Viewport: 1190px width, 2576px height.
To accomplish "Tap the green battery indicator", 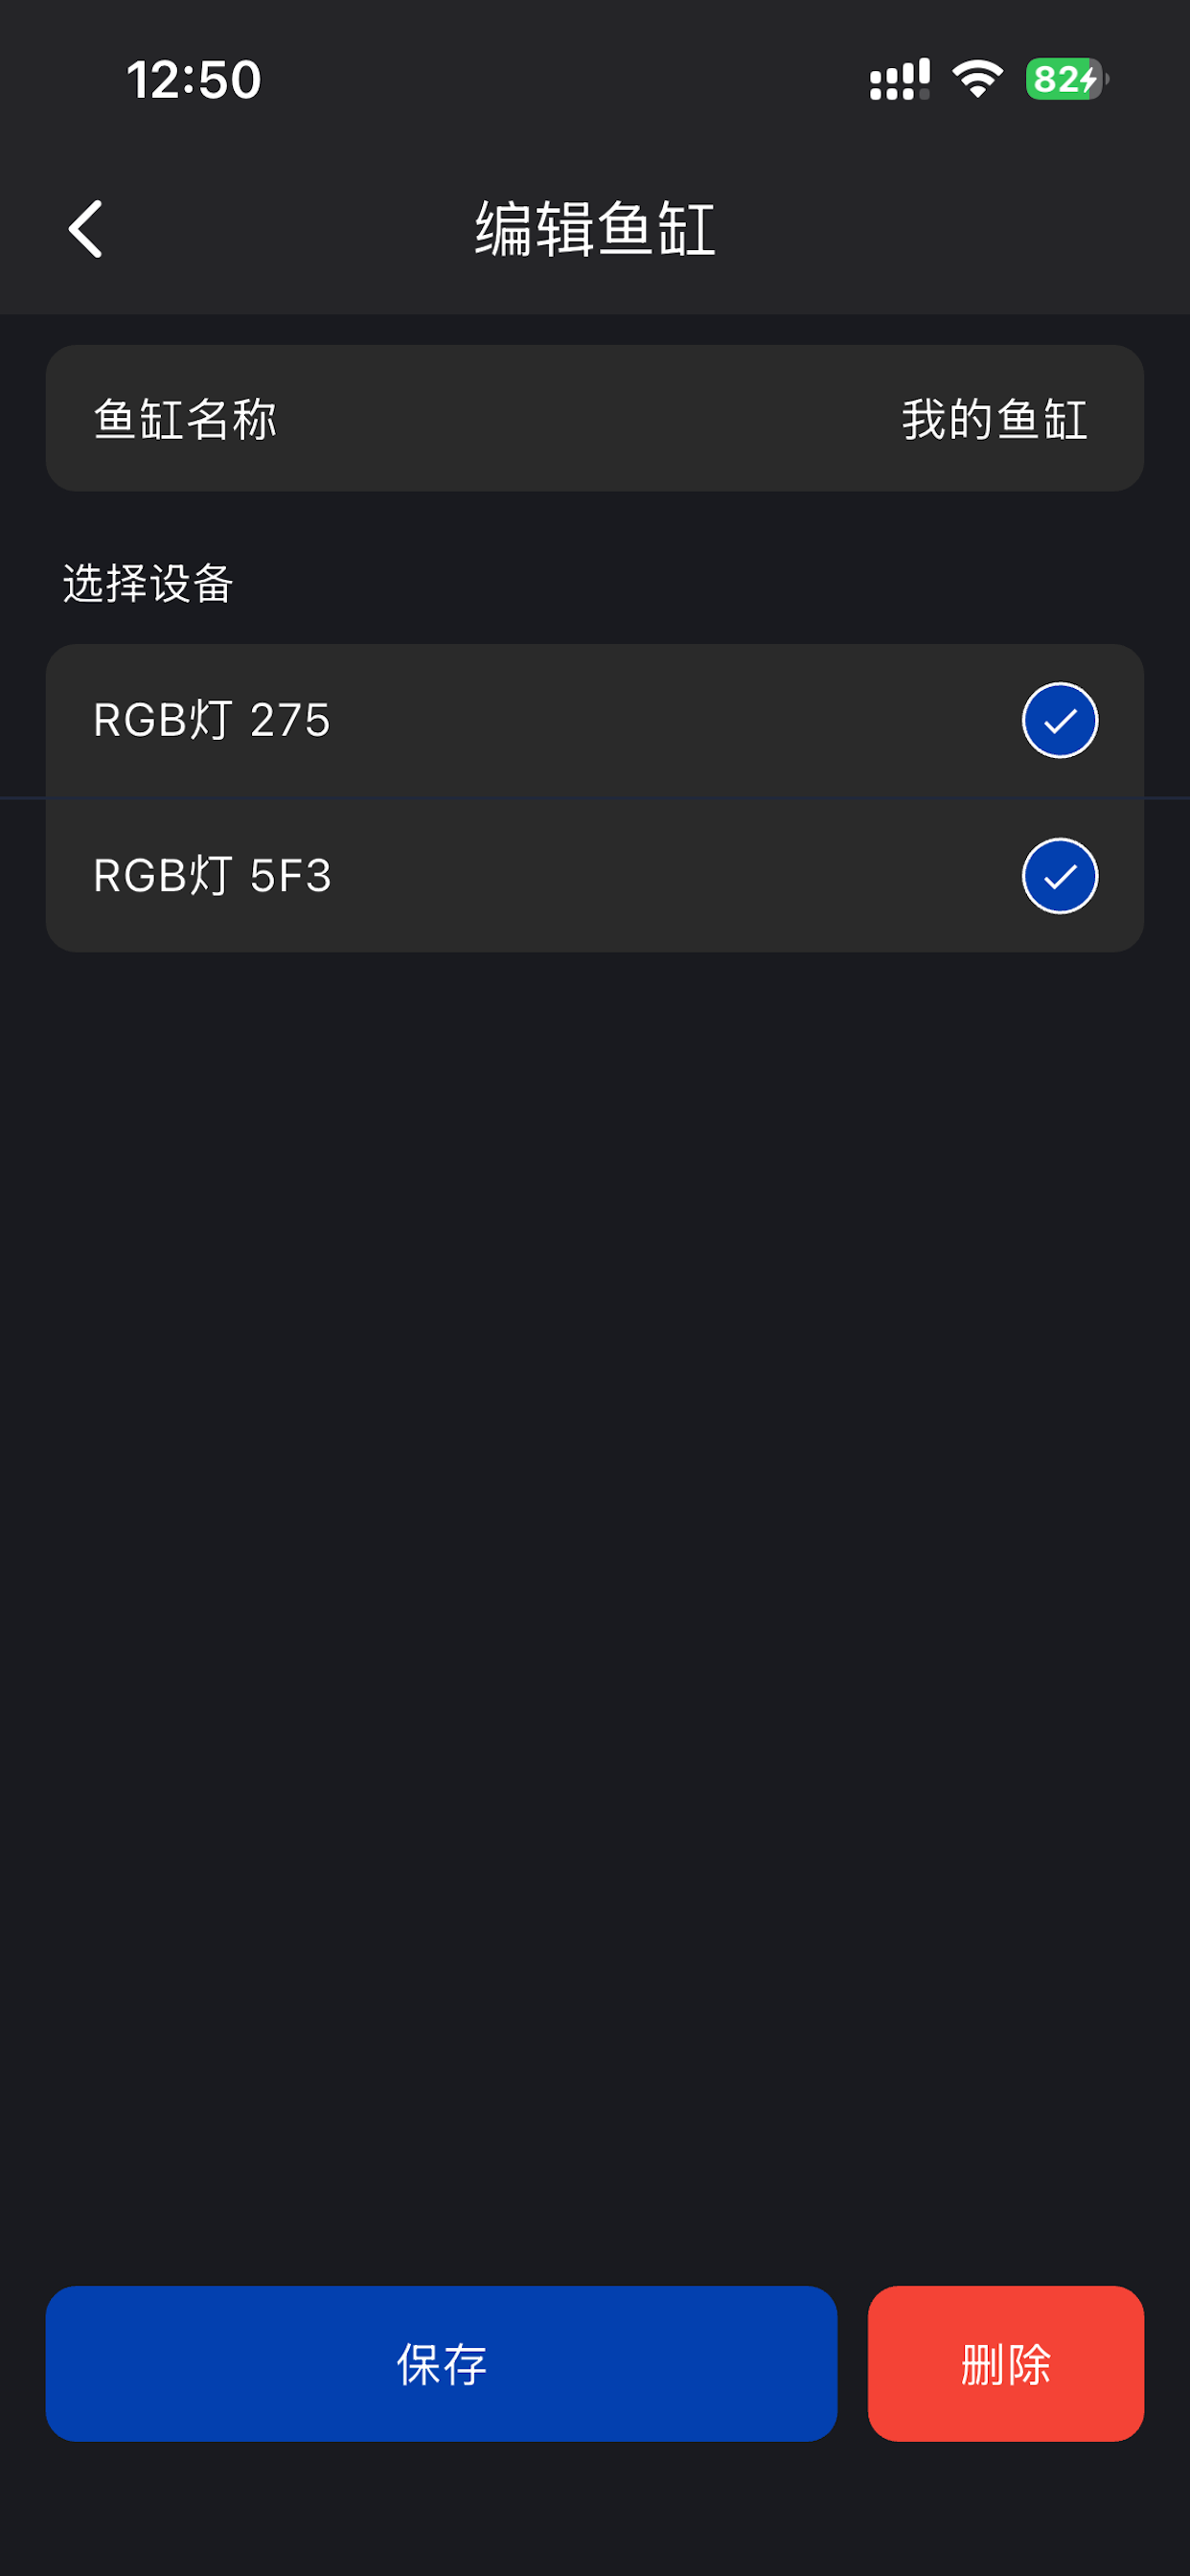I will pyautogui.click(x=1066, y=79).
